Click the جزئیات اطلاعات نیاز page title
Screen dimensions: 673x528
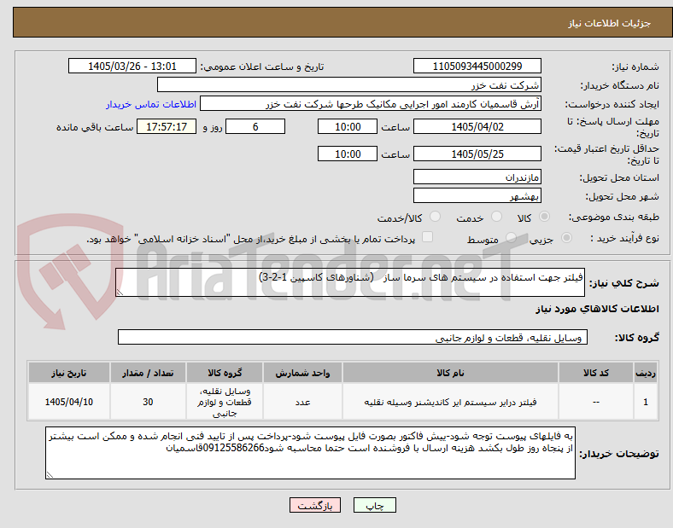(x=610, y=23)
